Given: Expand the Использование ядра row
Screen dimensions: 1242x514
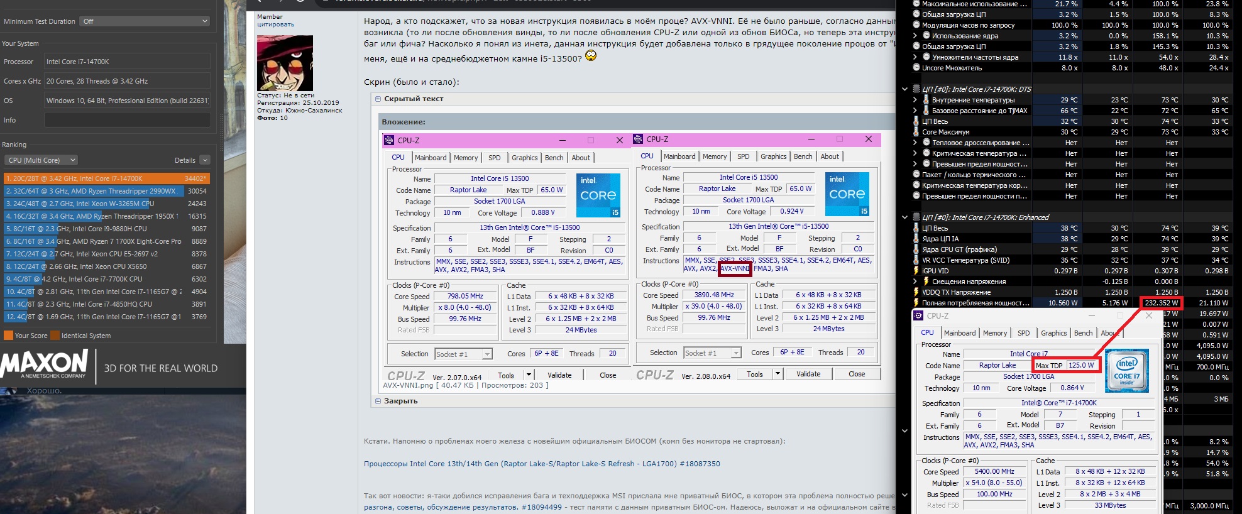Looking at the screenshot, I should (915, 36).
